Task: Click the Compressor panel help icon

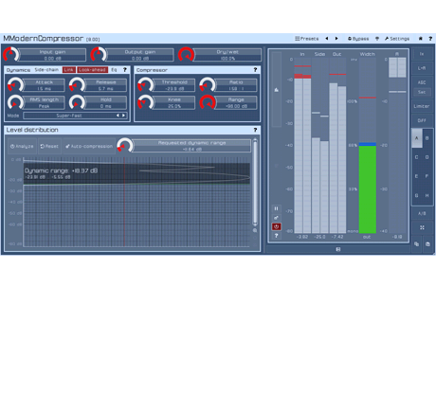Action: tap(255, 70)
